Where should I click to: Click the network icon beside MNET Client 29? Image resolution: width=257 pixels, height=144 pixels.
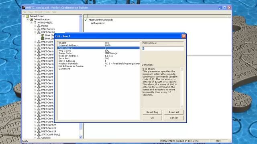39,131
